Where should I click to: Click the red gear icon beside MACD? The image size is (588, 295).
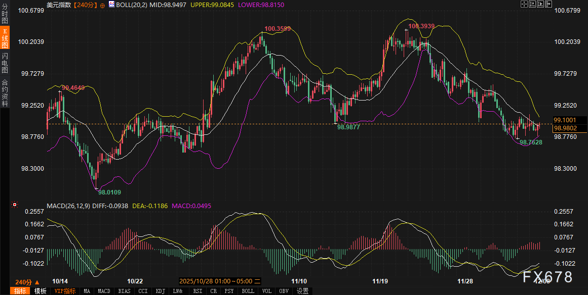(x=14, y=205)
